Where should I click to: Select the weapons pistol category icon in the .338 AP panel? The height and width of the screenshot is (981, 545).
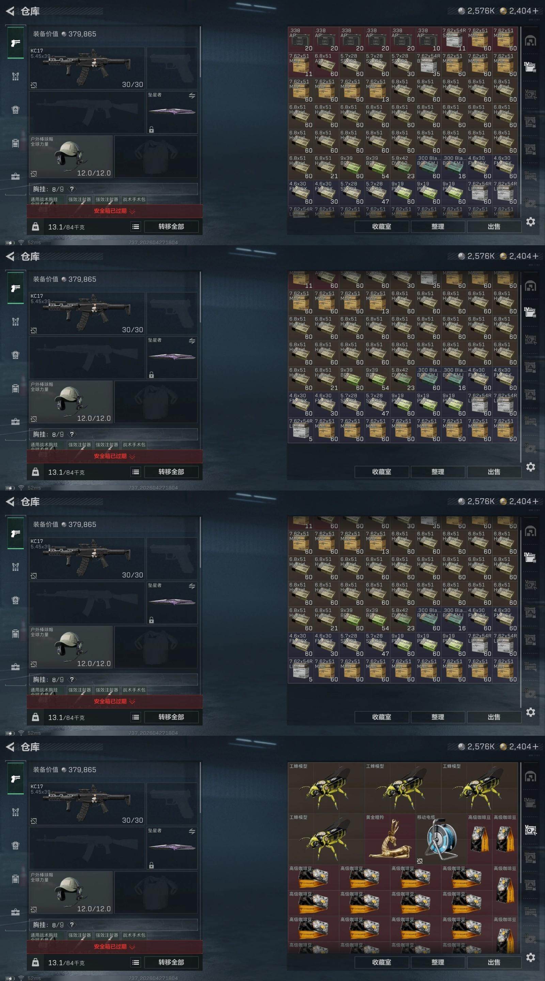16,43
